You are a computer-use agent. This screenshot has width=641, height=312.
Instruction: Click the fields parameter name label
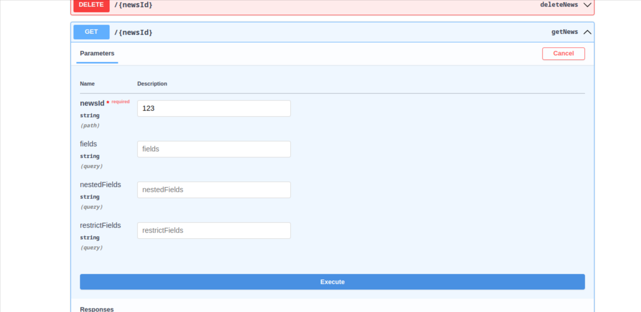pyautogui.click(x=88, y=144)
